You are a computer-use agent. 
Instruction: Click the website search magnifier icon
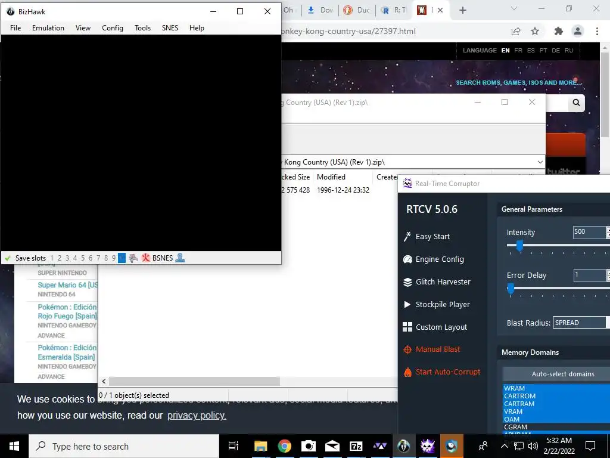click(x=576, y=103)
